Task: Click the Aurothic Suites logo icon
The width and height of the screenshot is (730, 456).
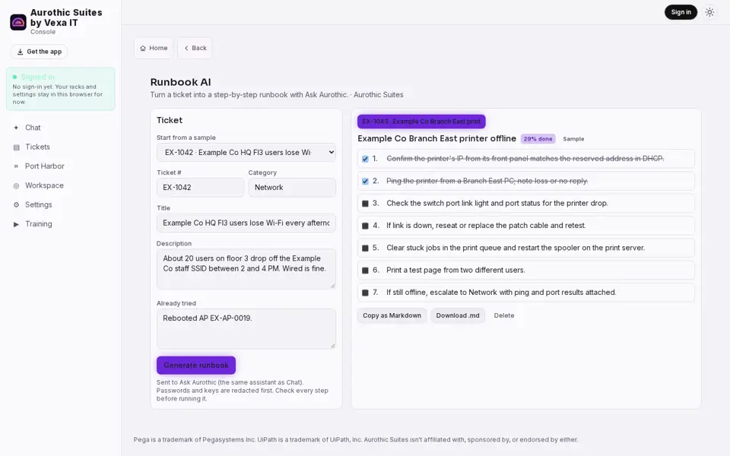Action: pyautogui.click(x=18, y=22)
